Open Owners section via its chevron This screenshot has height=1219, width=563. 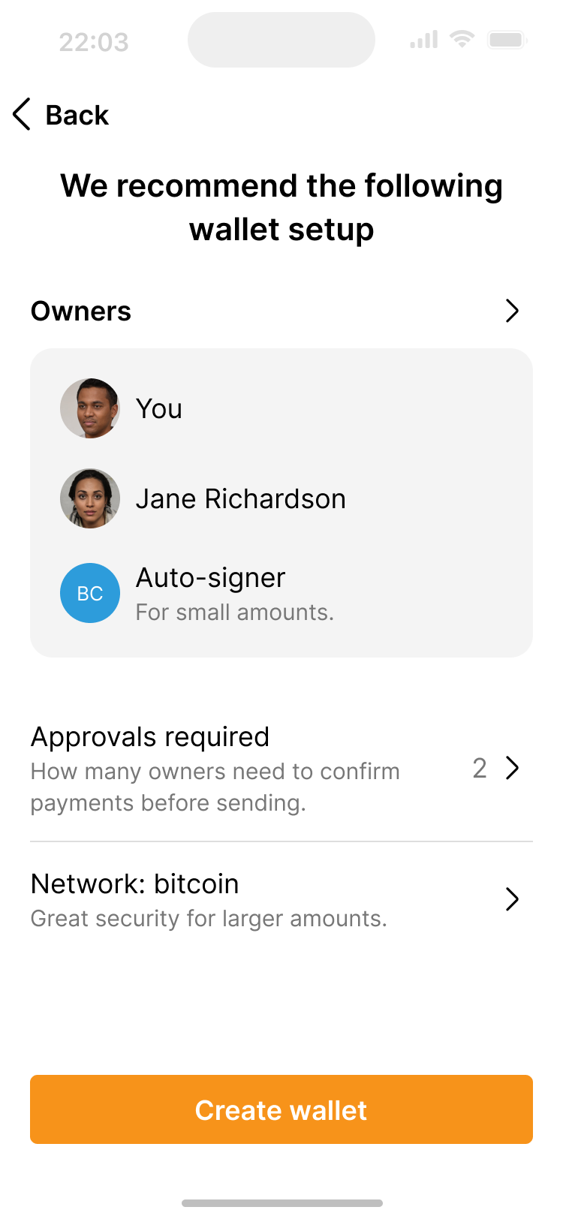click(x=512, y=311)
